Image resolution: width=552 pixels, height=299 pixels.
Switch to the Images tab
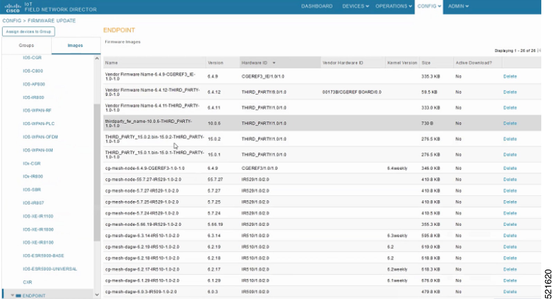(x=75, y=45)
